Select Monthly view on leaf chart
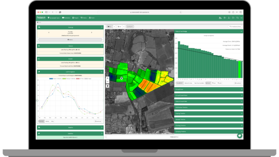The image size is (279, 157). click(41, 121)
